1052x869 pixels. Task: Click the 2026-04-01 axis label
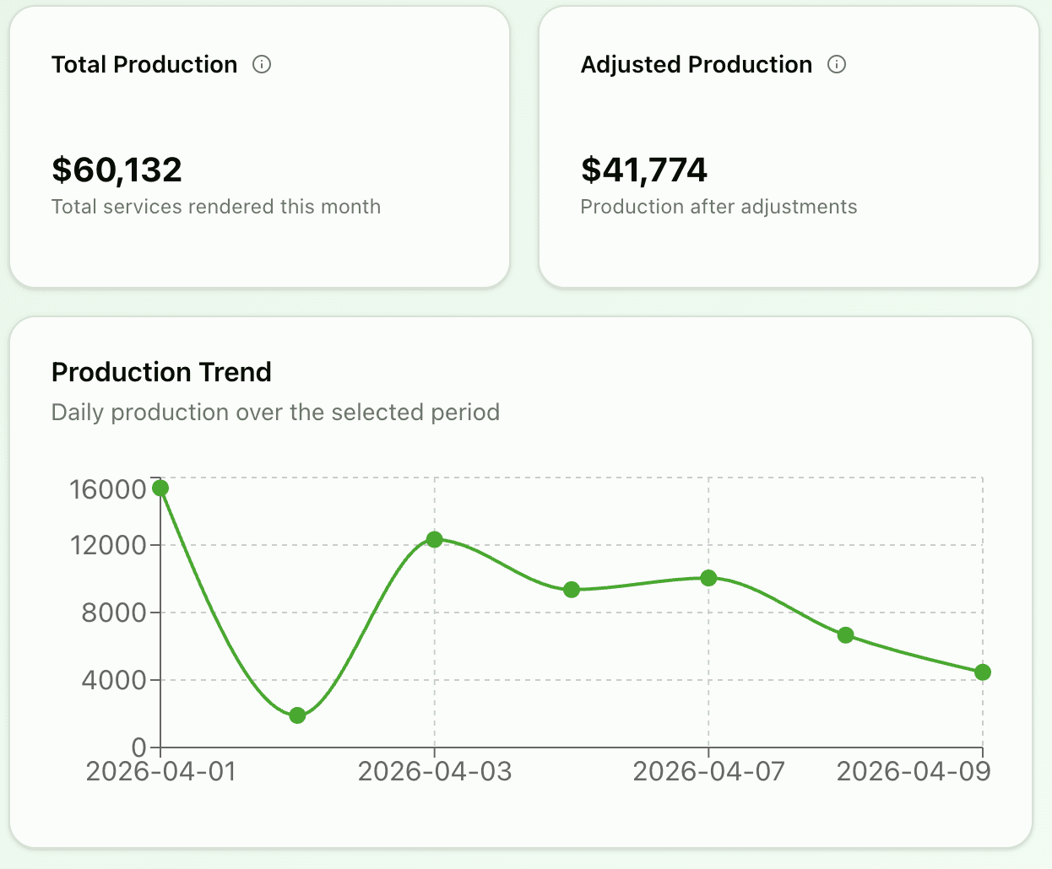point(160,770)
